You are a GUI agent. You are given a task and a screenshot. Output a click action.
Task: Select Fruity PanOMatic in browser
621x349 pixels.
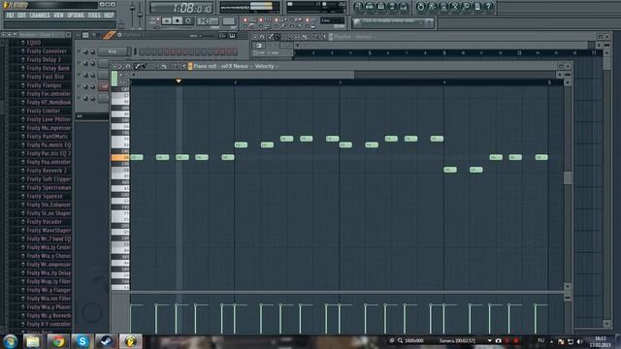(x=47, y=136)
